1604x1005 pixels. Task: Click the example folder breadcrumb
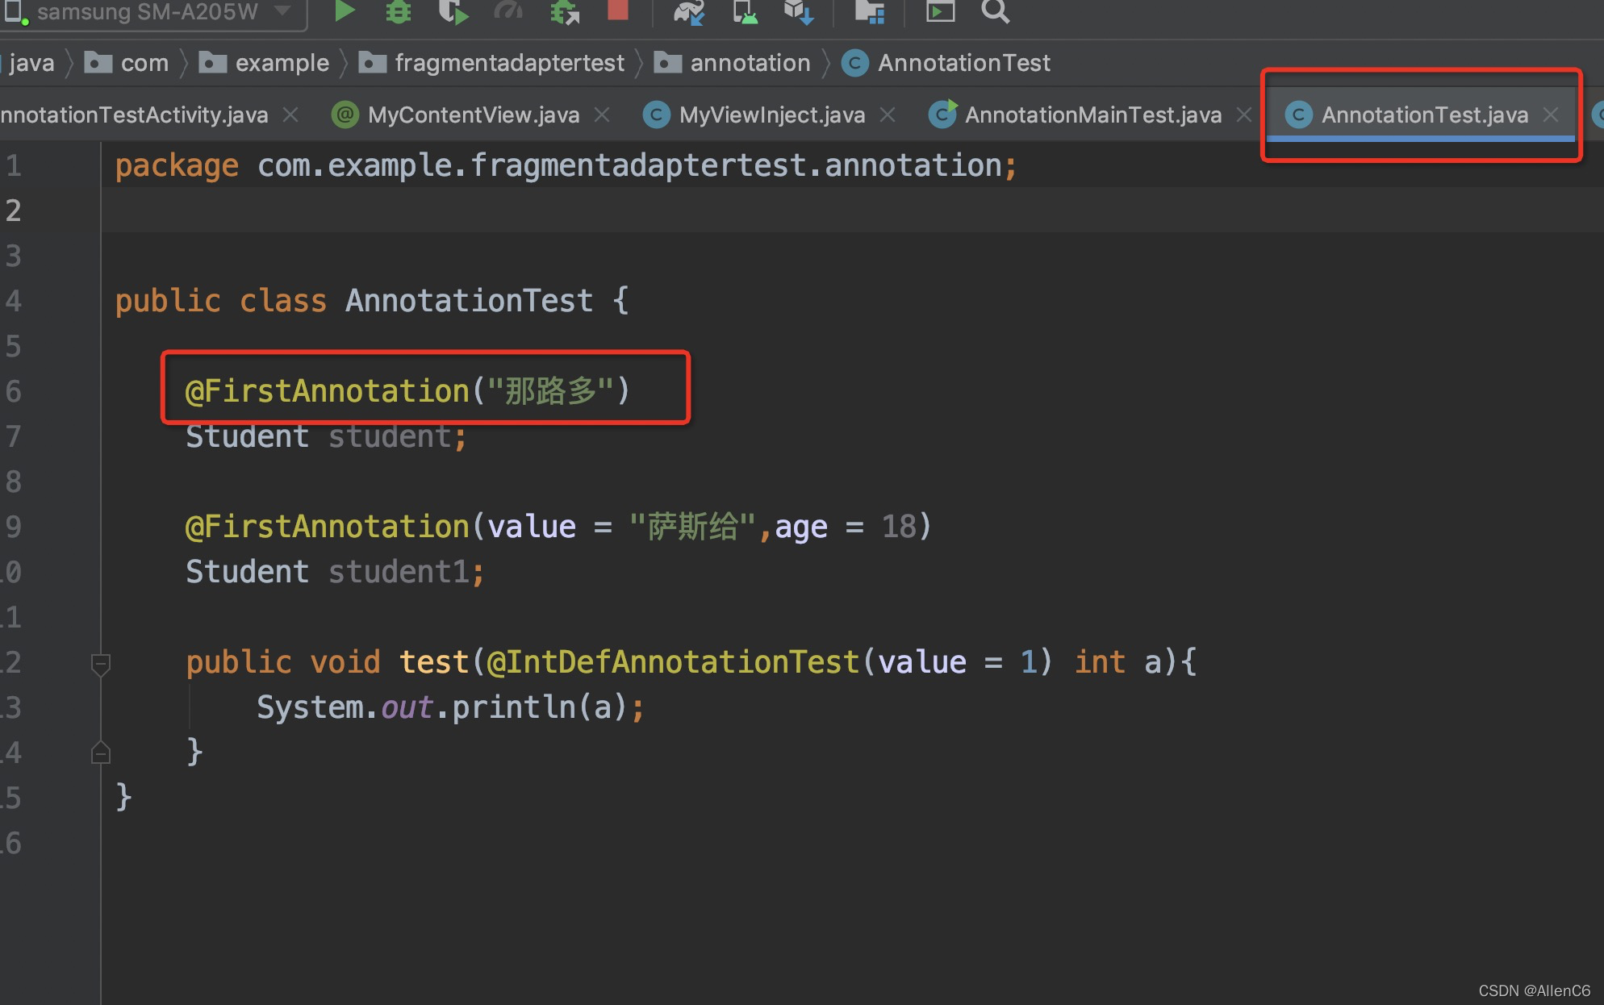point(265,63)
